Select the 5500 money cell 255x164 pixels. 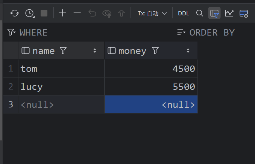tap(151, 86)
